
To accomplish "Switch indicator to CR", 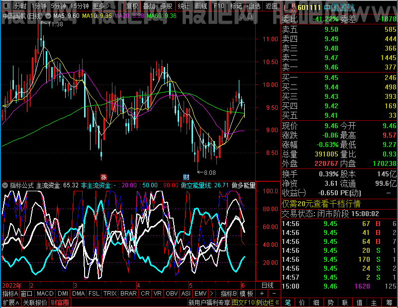I will point(145,293).
